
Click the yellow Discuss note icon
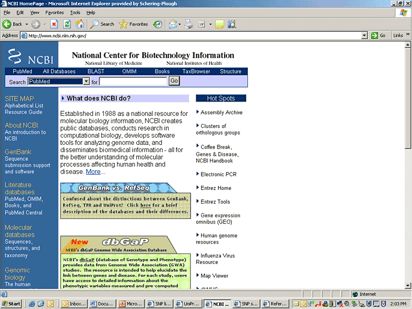220,24
